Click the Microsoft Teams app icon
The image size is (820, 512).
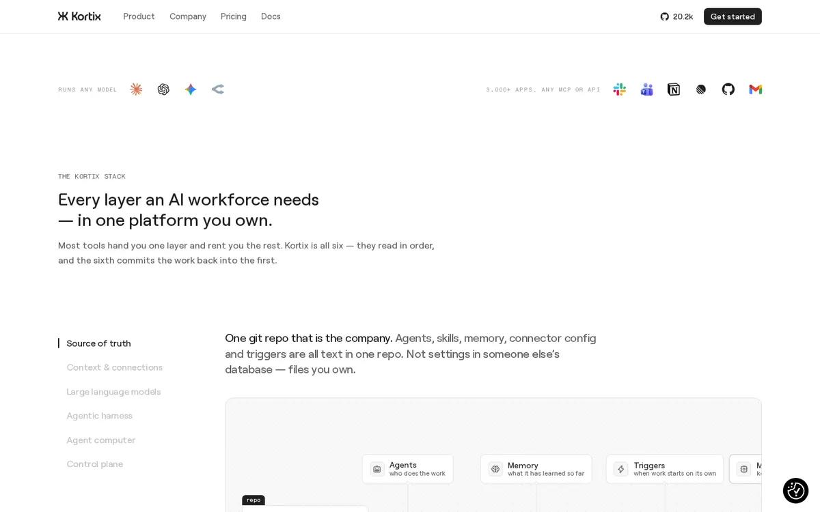[x=646, y=89]
